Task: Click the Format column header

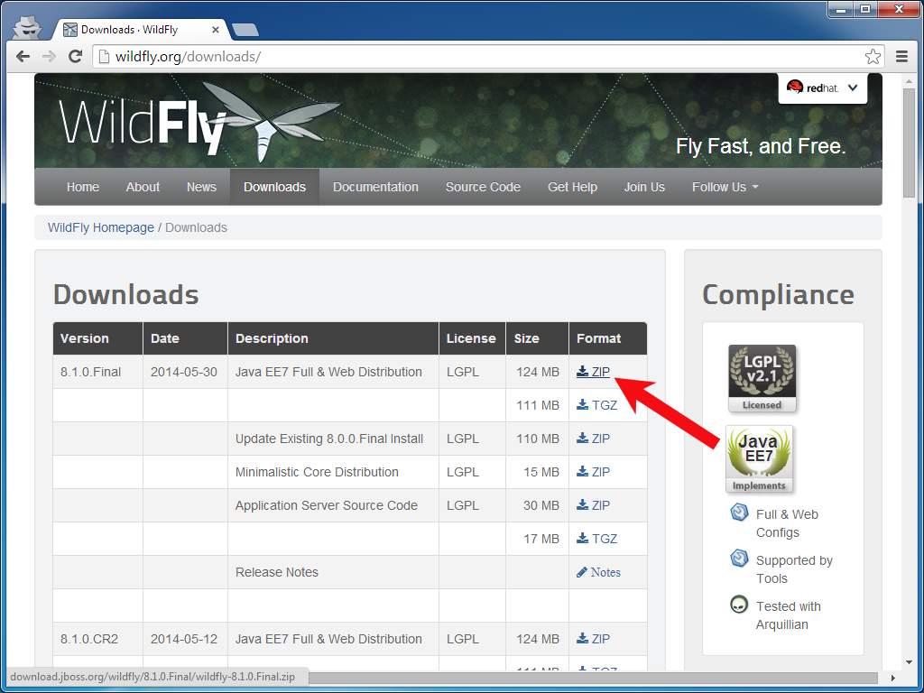Action: click(608, 338)
